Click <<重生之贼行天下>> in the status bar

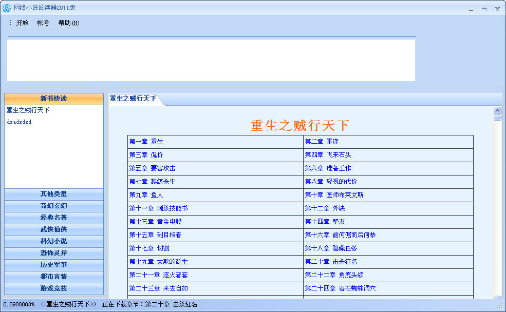(x=68, y=304)
